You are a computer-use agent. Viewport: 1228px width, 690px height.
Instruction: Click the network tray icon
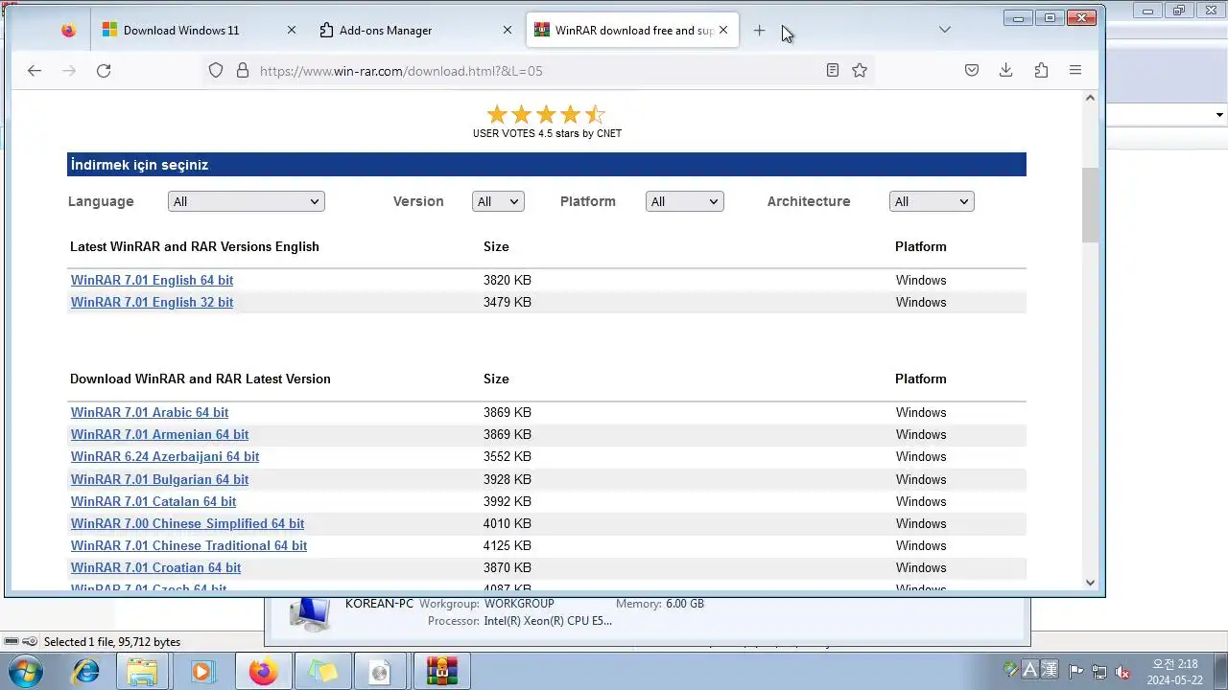tap(1099, 672)
